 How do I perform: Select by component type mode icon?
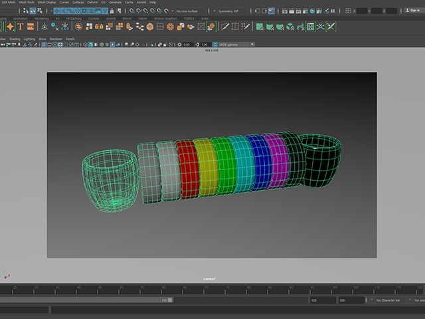pos(40,11)
